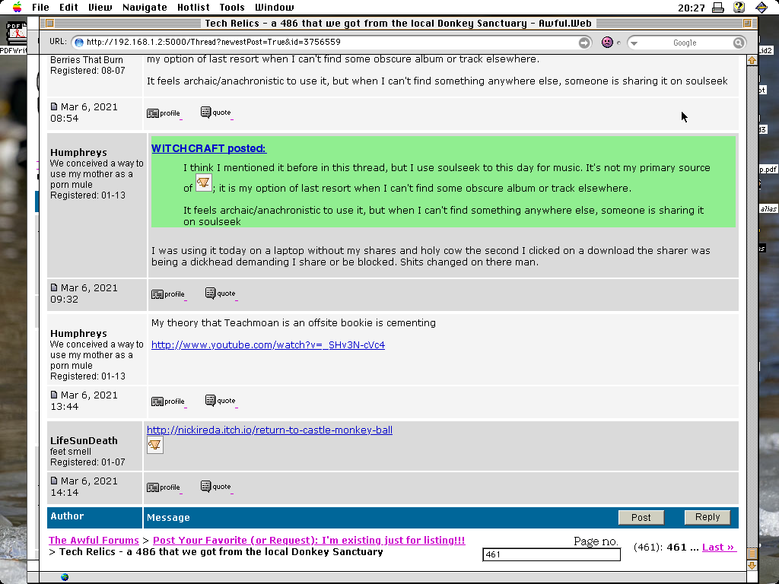Open the Hotlist menu
The height and width of the screenshot is (584, 779).
(x=193, y=8)
